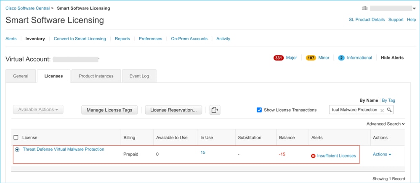Click the Prepaid billing cell
The image size is (420, 183).
point(131,154)
